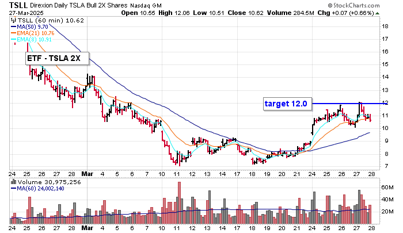Click the MA(60) 24,002,140 legend
Screen dimensions: 403x233
coord(37,189)
